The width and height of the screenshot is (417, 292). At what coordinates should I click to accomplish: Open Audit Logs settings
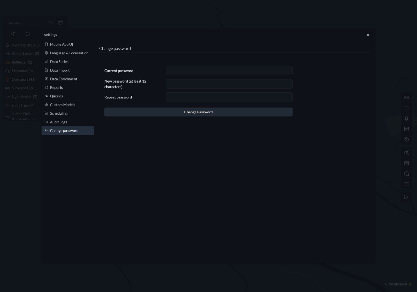click(68, 122)
